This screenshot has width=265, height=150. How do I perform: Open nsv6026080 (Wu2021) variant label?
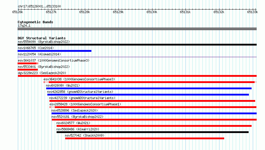(x=63, y=85)
